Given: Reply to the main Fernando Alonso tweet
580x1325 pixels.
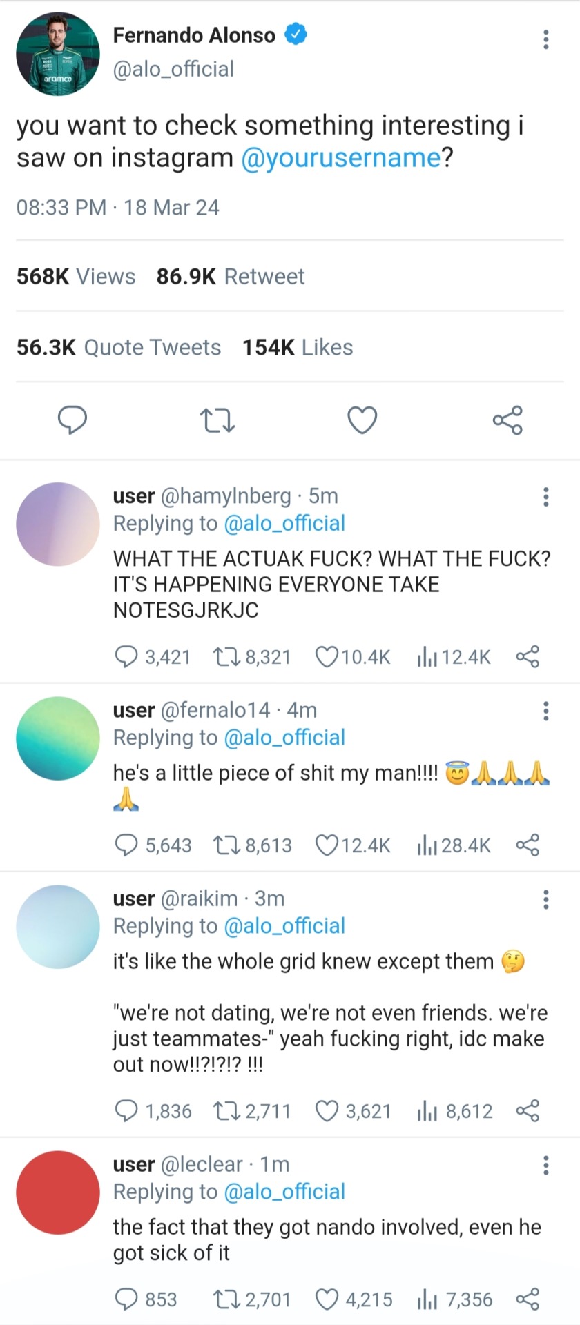Looking at the screenshot, I should coord(72,420).
